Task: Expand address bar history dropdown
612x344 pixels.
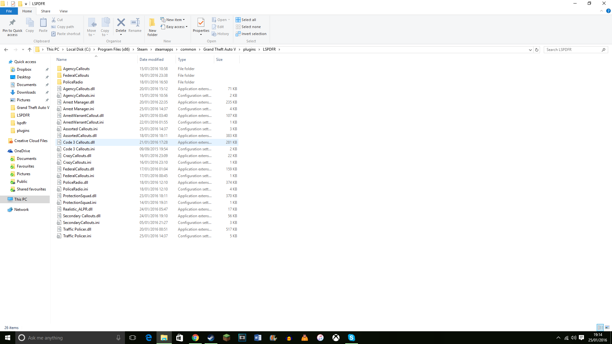Action: (x=530, y=50)
